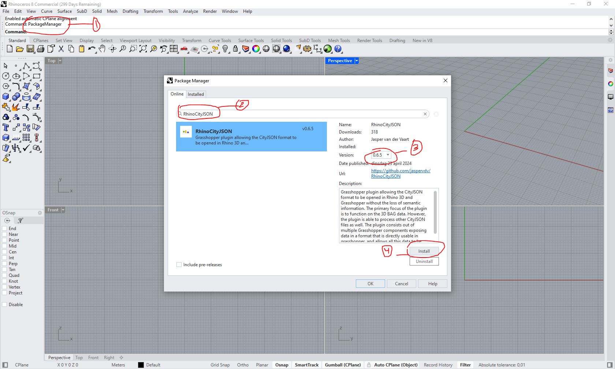This screenshot has height=369, width=615.
Task: Tick the Disable osnap checkbox
Action: 5,304
